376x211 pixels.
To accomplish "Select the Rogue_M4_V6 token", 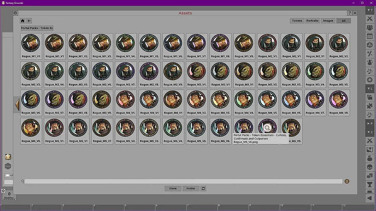I will pos(291,103).
